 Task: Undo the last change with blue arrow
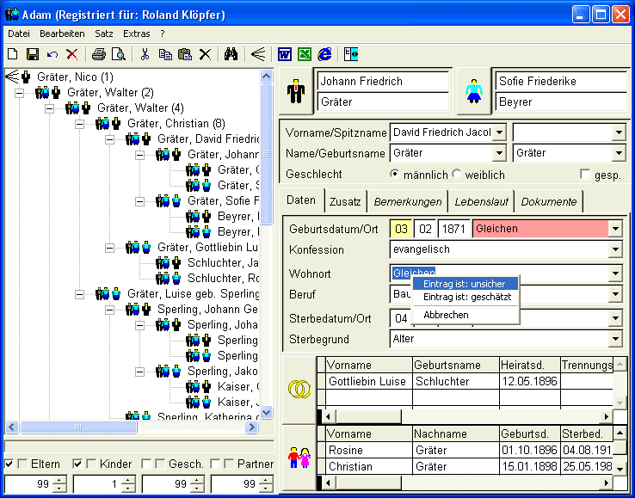[52, 54]
